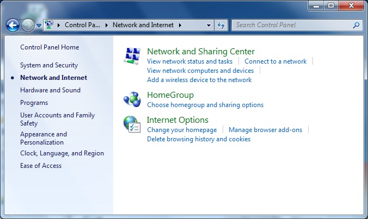Click the Refresh button
Image resolution: width=368 pixels, height=219 pixels.
[x=221, y=25]
